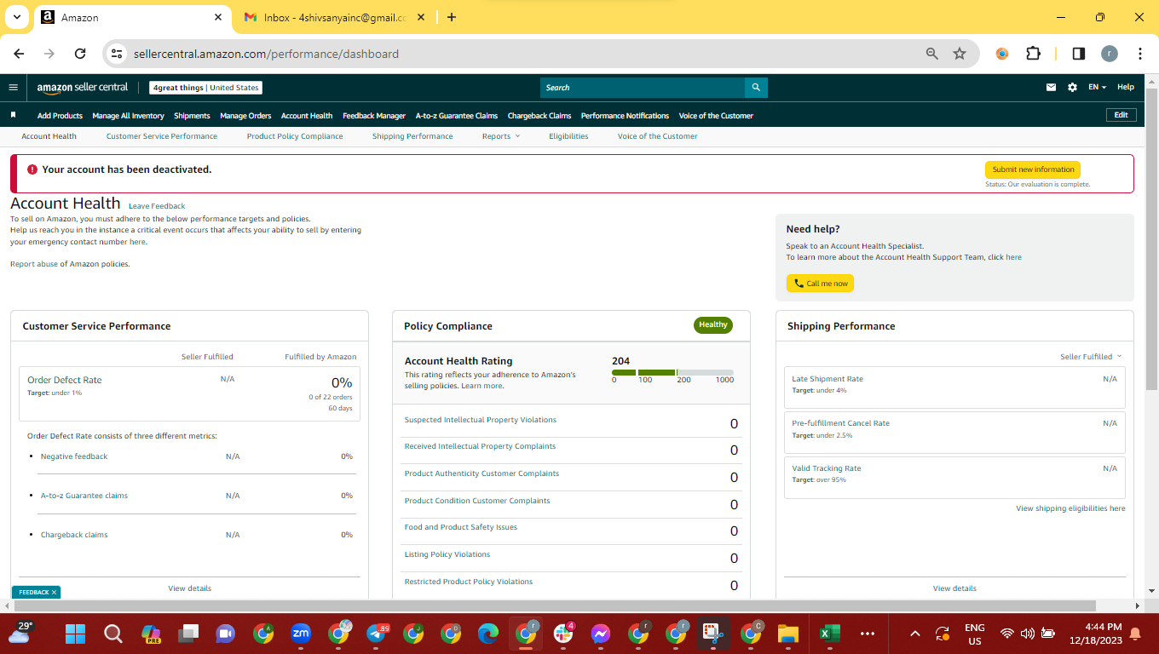
Task: Open Microsoft Edge from the taskbar
Action: (488, 634)
